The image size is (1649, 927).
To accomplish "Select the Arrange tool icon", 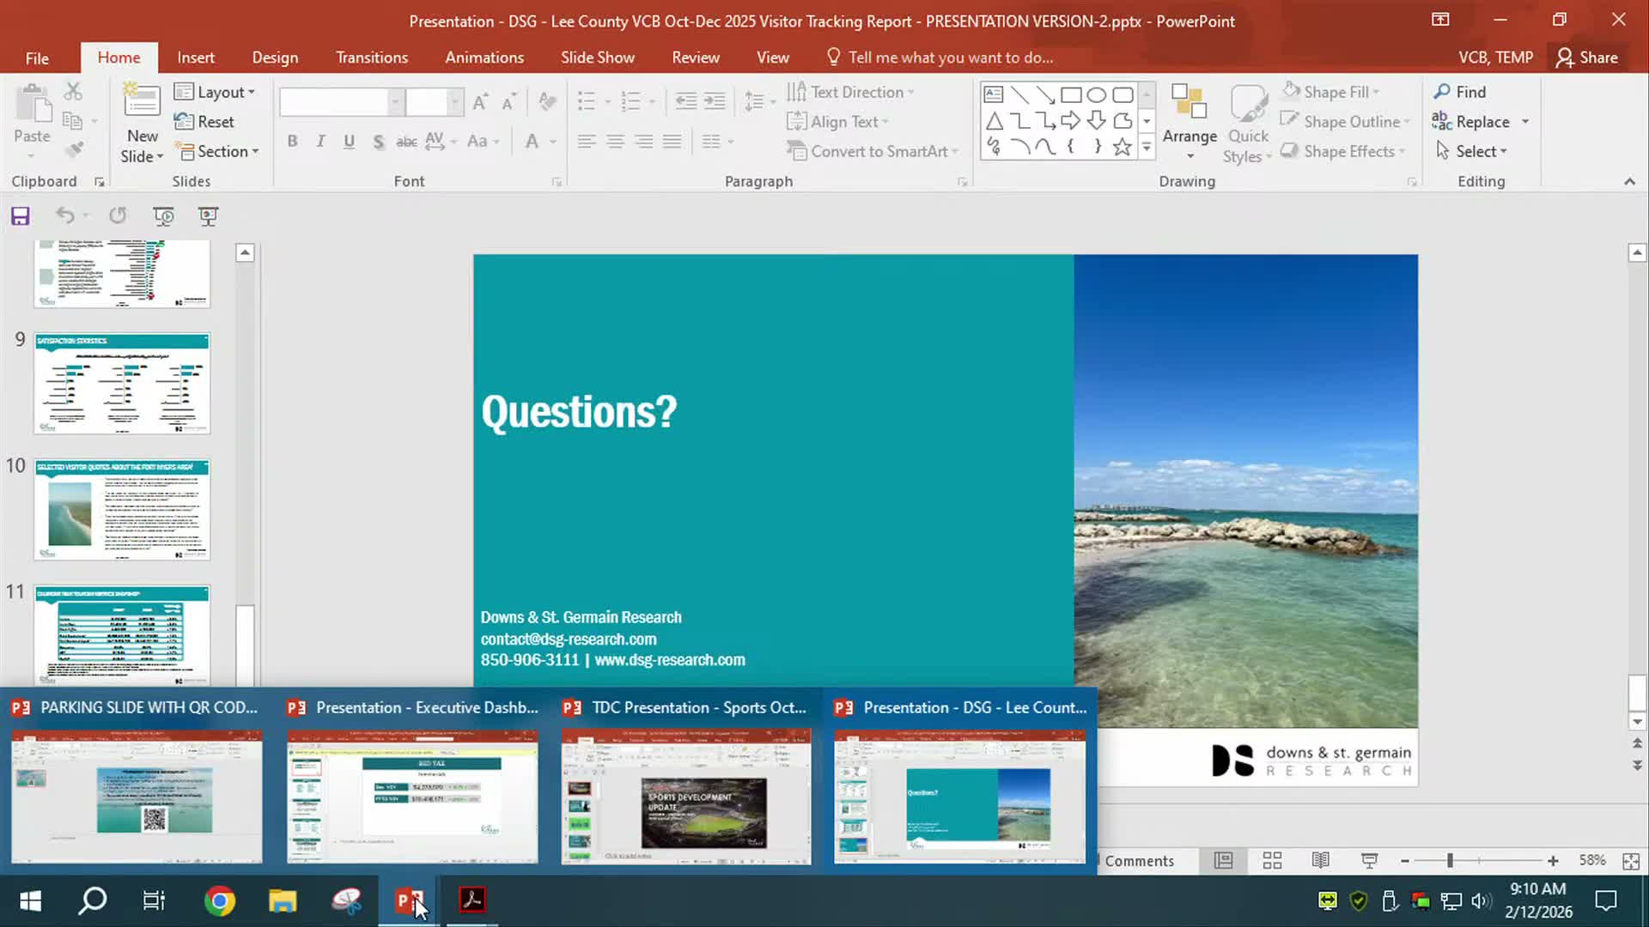I will coord(1190,103).
